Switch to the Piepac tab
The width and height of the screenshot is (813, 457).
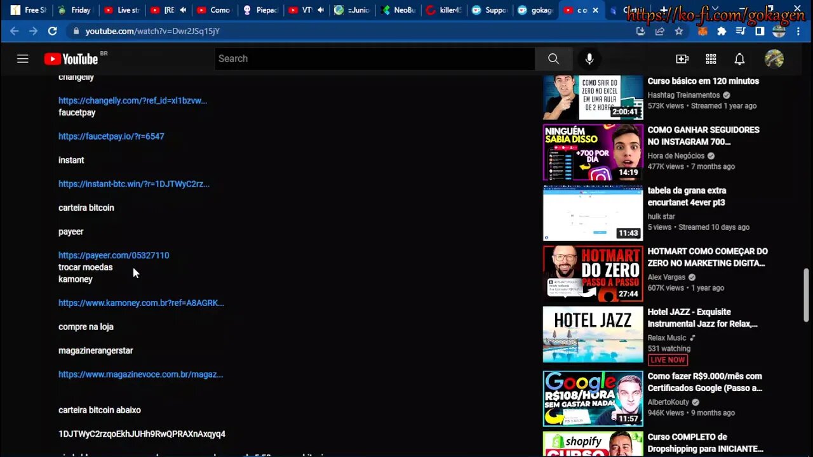(259, 10)
